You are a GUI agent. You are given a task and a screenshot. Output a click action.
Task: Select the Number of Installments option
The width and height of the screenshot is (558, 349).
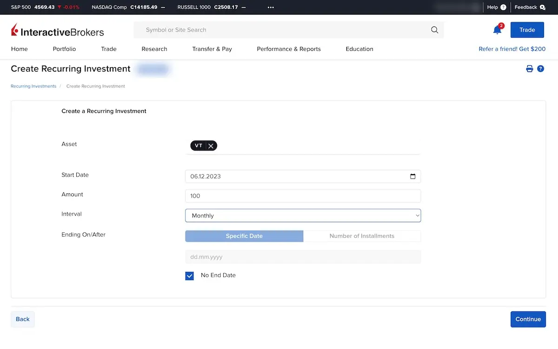tap(362, 236)
